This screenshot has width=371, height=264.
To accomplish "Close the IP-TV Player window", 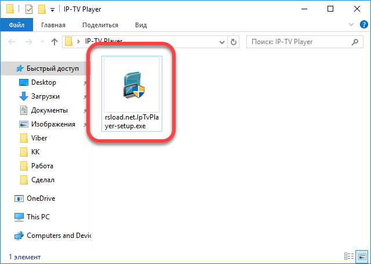I will (x=357, y=9).
